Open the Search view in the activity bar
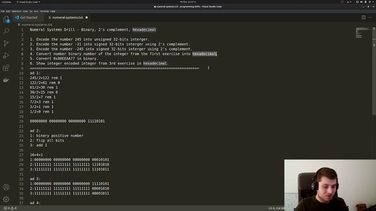Image resolution: width=376 pixels, height=211 pixels. (x=6, y=31)
